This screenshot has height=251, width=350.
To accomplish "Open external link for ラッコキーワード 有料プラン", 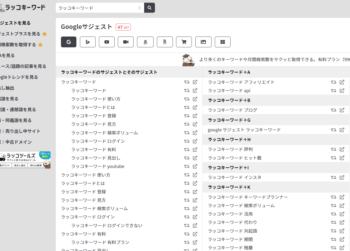I will [x=195, y=242].
